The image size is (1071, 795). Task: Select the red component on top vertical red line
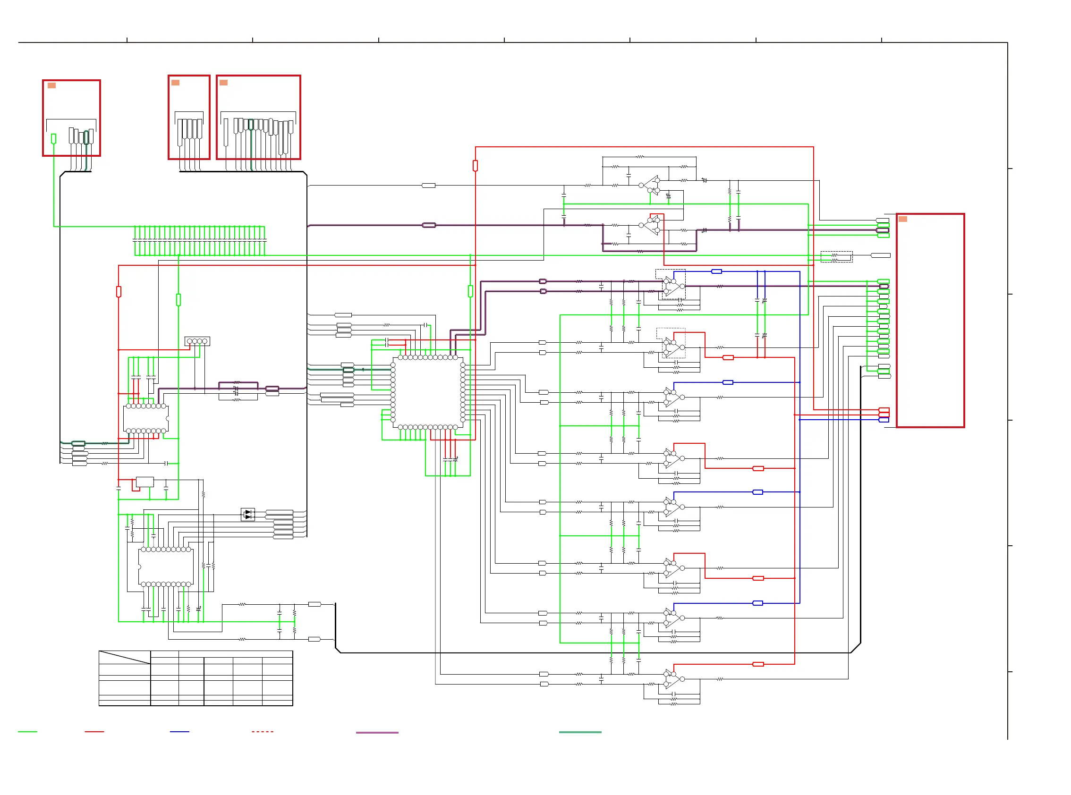[475, 166]
